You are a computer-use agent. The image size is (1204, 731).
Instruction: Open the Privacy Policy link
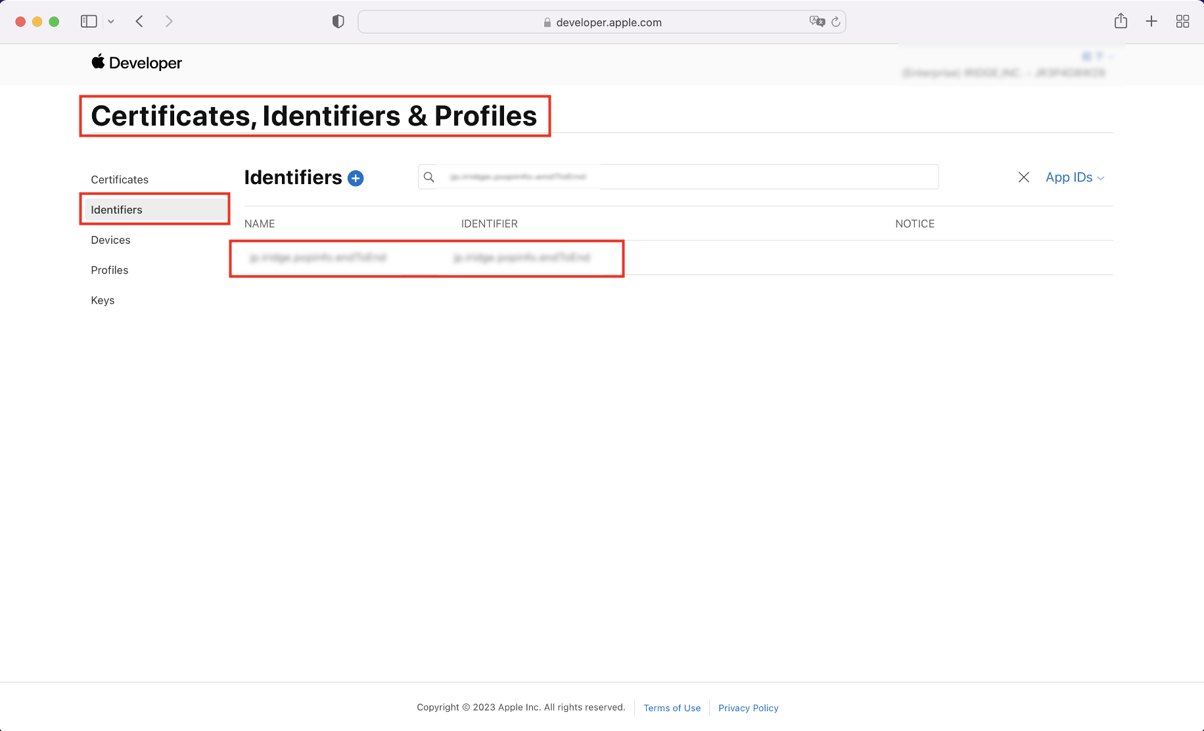point(748,708)
